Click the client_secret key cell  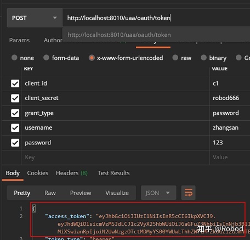(115, 98)
